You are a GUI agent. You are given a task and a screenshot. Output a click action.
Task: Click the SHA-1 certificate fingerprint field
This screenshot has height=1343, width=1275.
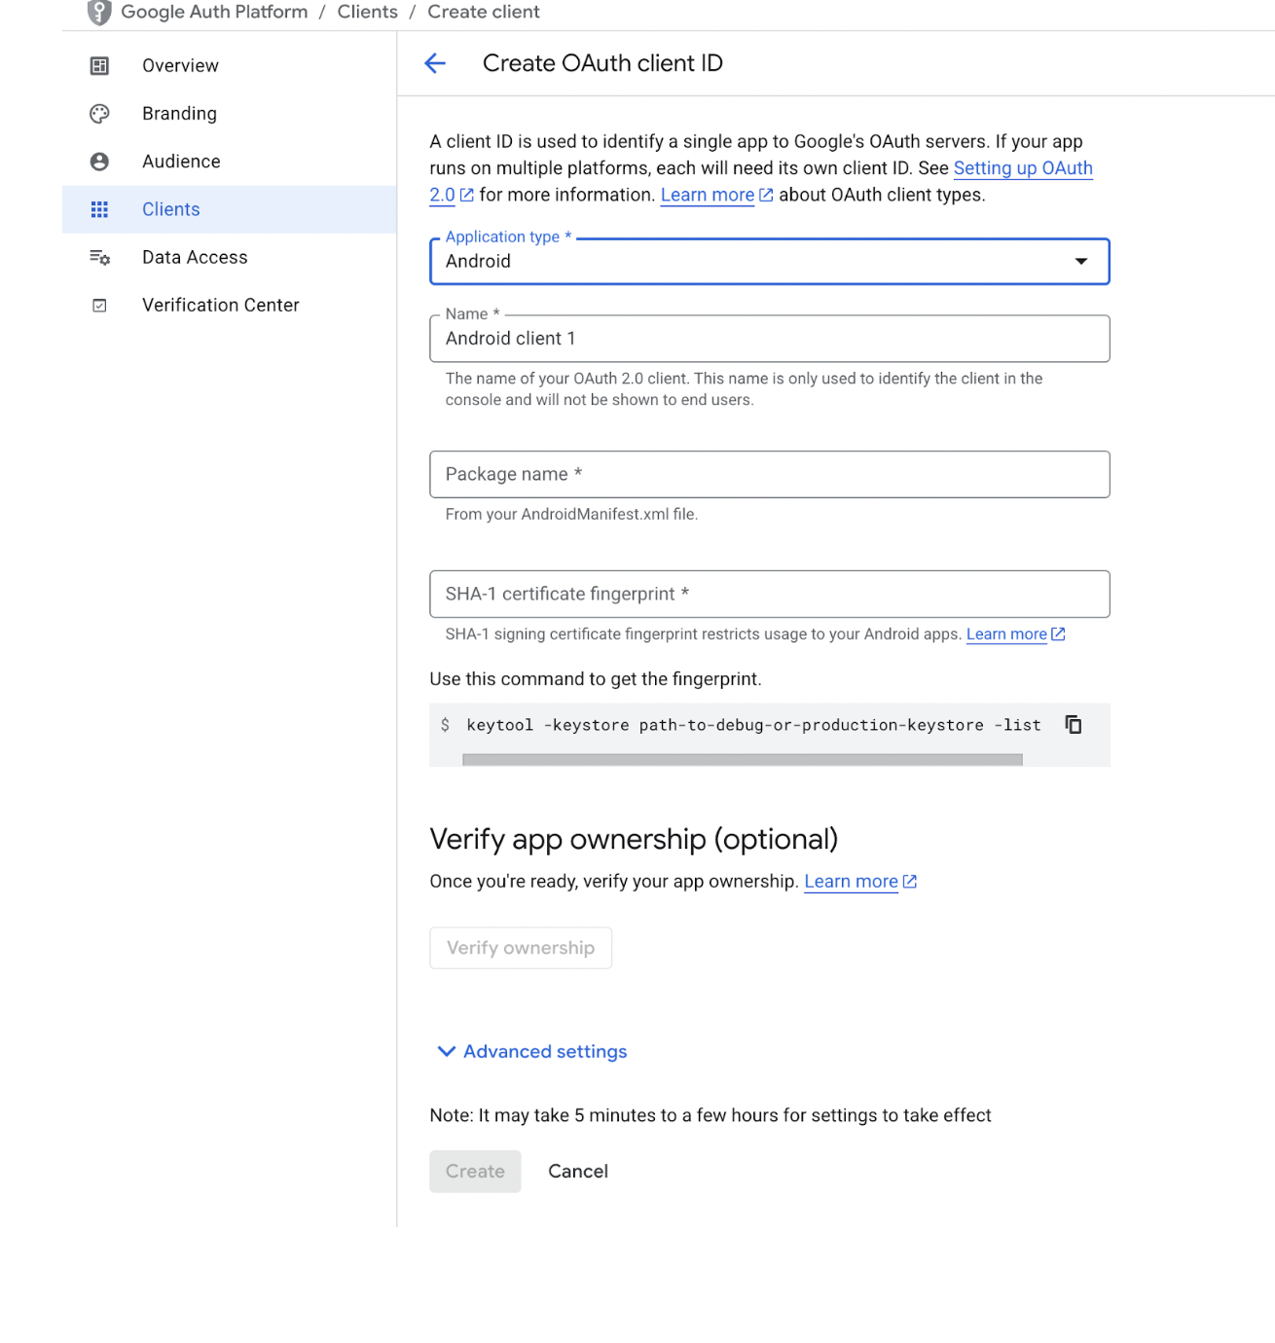[x=769, y=595]
